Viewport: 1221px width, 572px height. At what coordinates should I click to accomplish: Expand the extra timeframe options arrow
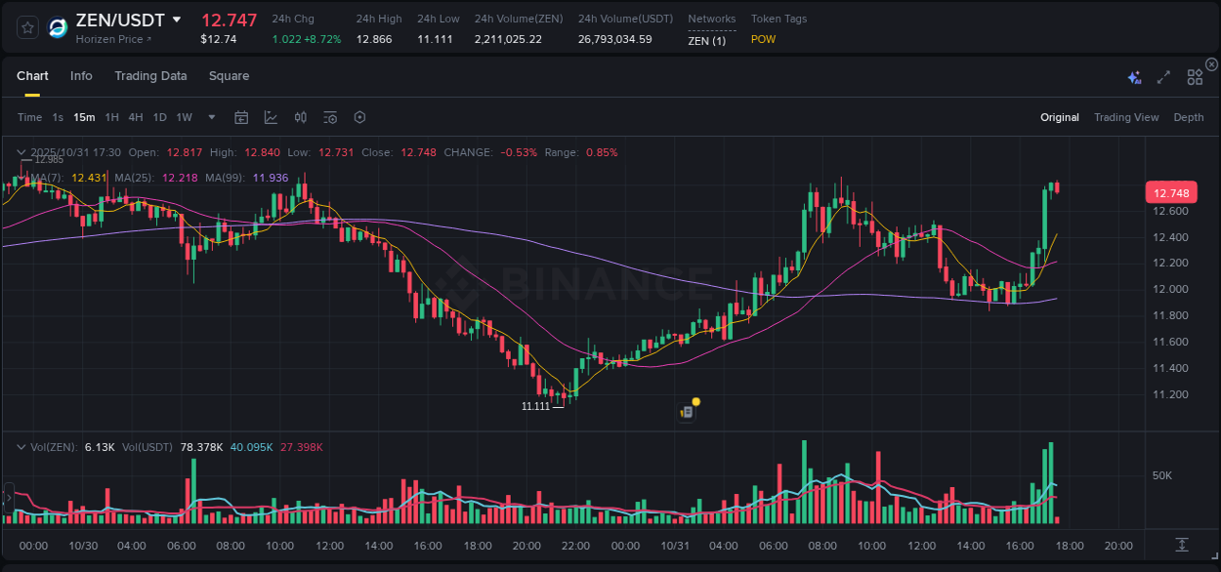tap(210, 117)
